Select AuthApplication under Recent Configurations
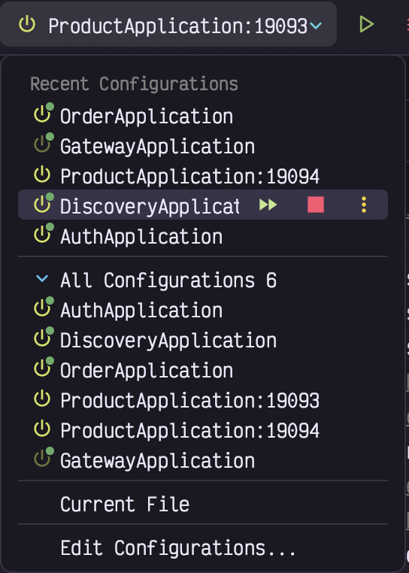409x573 pixels. point(203,236)
